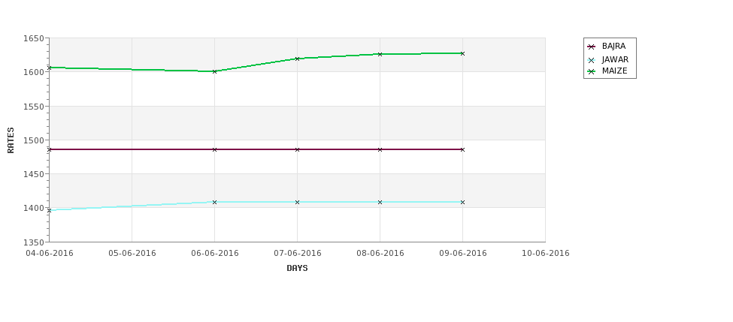733x322 pixels.
Task: Click the MAIZE legend marker icon
Action: coord(592,71)
